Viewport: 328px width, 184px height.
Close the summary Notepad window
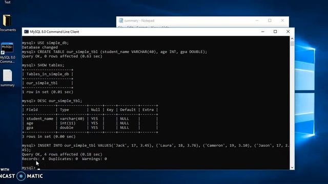point(282,20)
